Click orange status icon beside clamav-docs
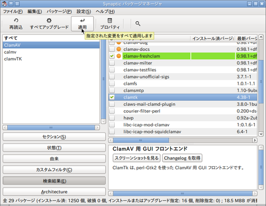The width and height of the screenshot is (266, 206). click(119, 49)
